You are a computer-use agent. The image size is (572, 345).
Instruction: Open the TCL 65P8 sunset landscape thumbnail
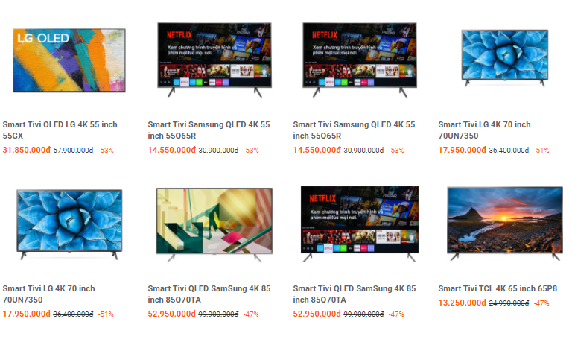pos(505,223)
